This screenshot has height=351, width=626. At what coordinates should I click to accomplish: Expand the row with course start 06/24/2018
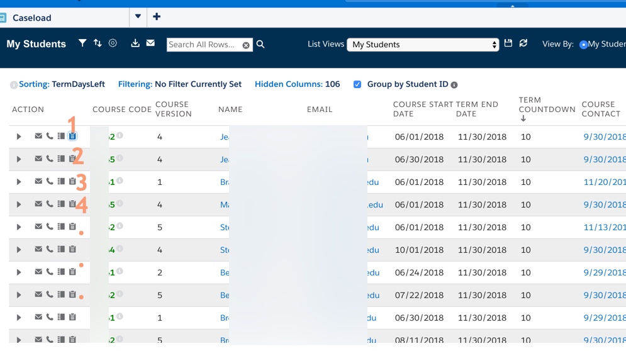pyautogui.click(x=19, y=272)
